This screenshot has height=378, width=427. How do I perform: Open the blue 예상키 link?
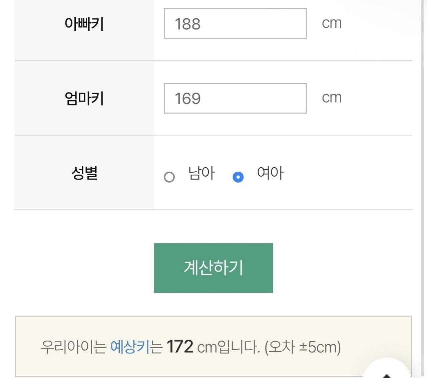coord(129,347)
